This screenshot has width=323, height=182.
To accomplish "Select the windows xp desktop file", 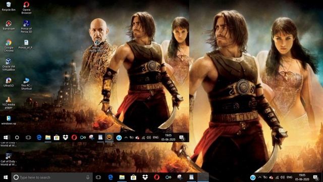I will click(9, 120).
